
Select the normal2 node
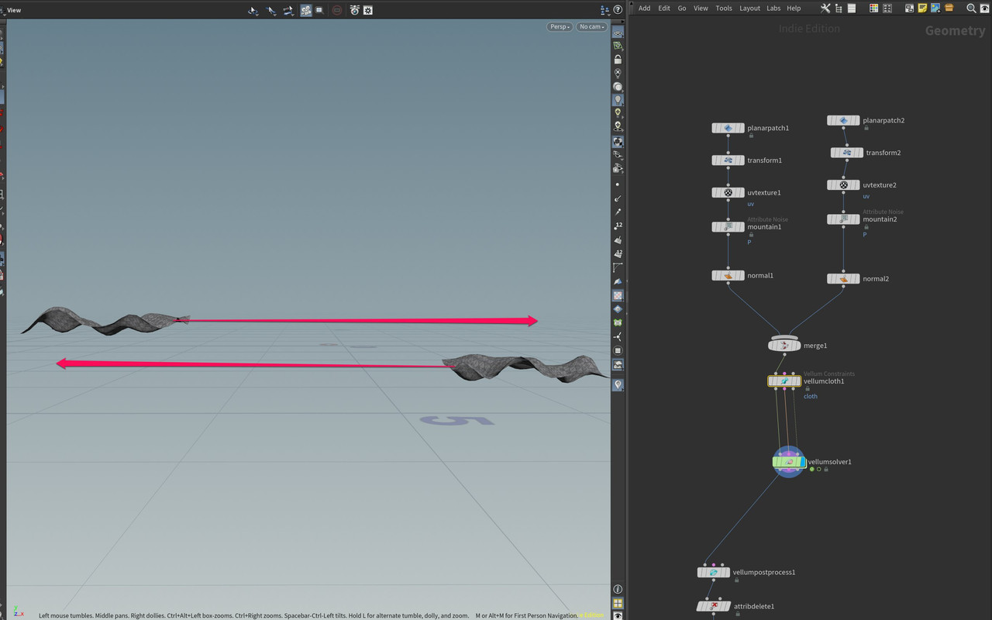tap(843, 279)
